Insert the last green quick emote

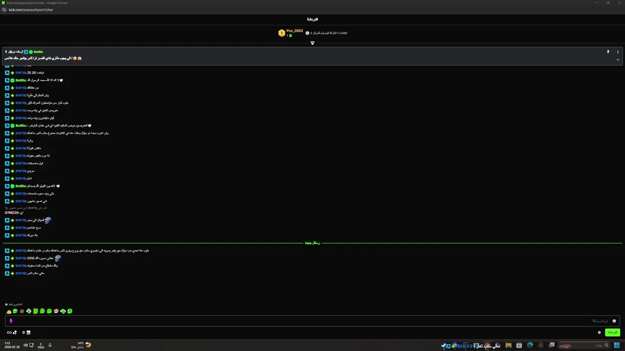click(70, 311)
